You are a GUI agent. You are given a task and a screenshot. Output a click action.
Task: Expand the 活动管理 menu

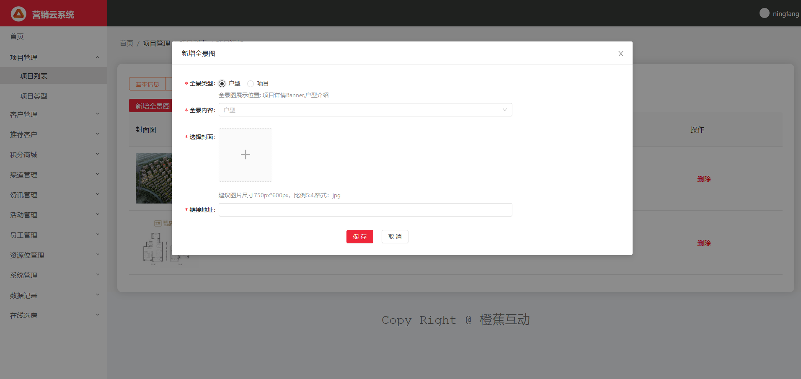(54, 215)
